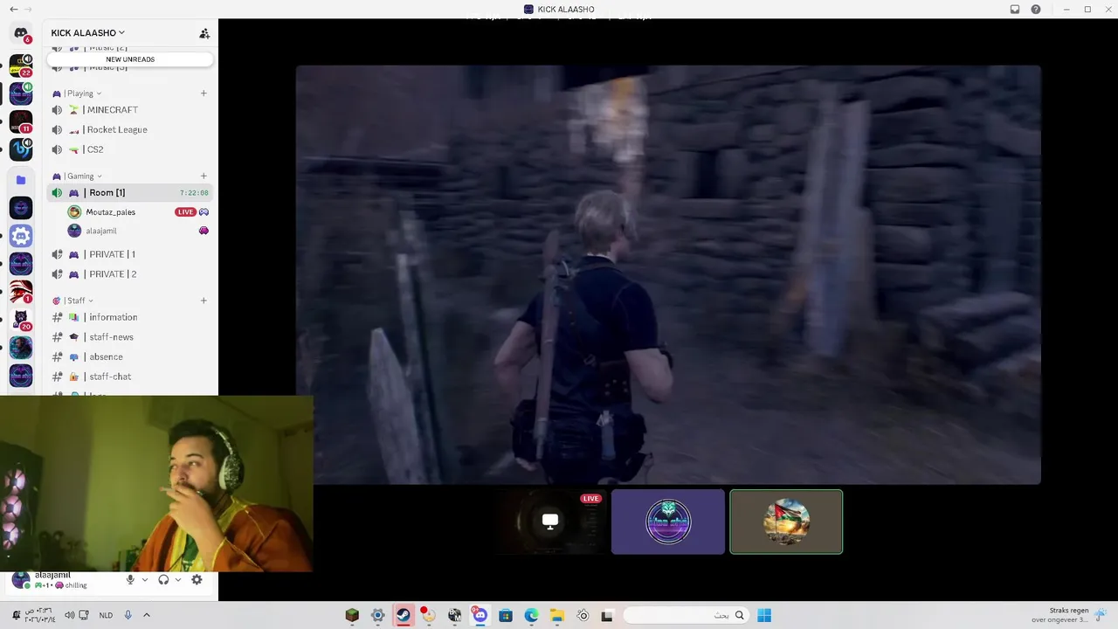Open Microsoft Edge from taskbar
1118x629 pixels.
click(x=531, y=615)
